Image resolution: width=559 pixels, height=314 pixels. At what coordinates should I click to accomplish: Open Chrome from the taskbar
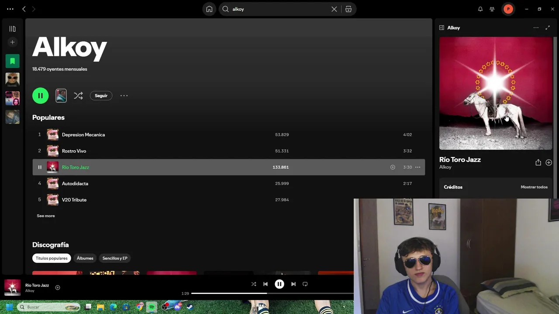click(x=139, y=307)
